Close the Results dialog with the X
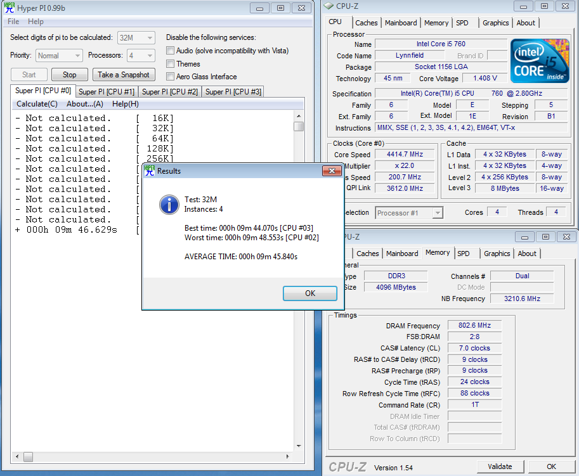 332,170
